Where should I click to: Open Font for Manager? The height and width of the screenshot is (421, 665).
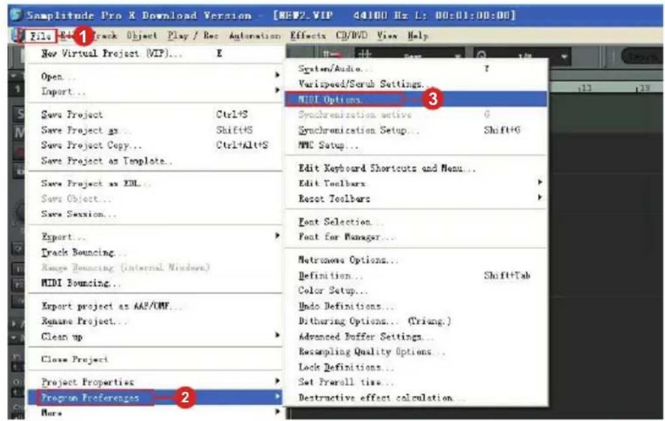[x=417, y=237]
